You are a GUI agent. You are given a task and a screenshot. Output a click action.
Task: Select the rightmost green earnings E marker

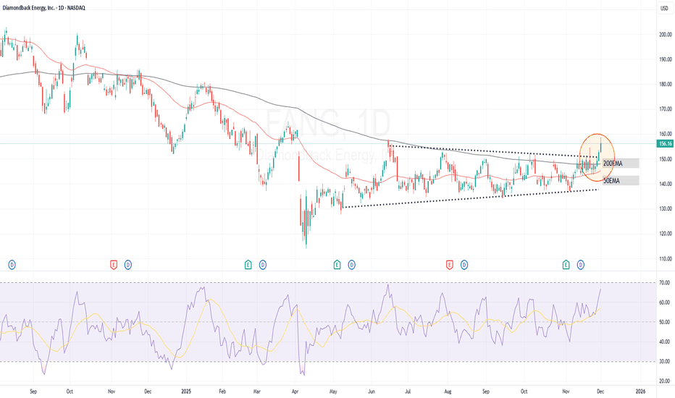(x=566, y=266)
